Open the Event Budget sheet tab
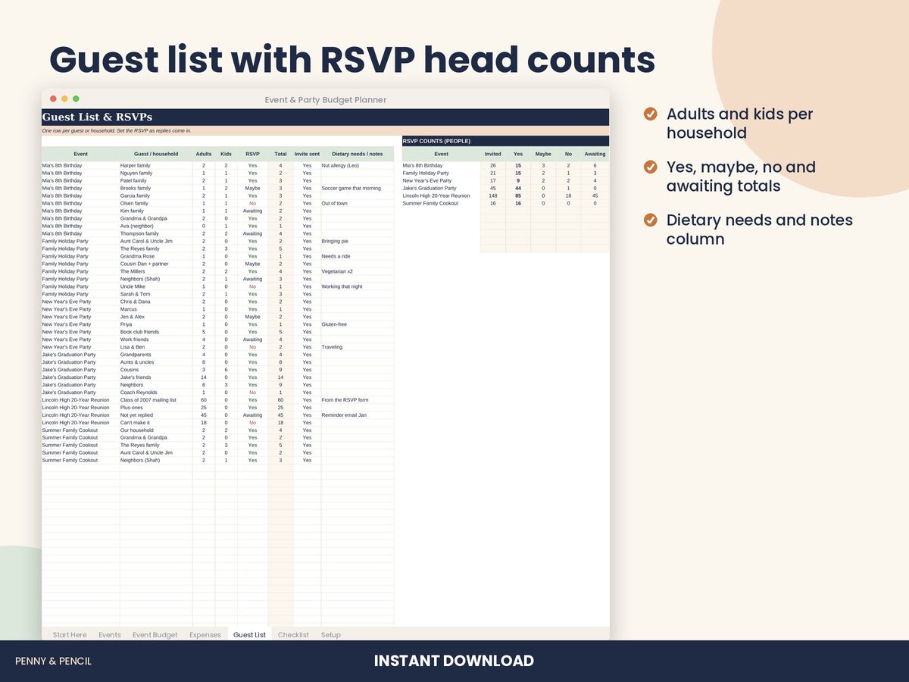Screen dimensions: 909x682 pos(155,635)
